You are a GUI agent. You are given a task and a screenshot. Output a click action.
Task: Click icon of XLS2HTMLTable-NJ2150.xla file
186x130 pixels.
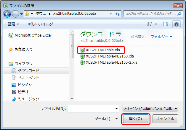(x=83, y=56)
